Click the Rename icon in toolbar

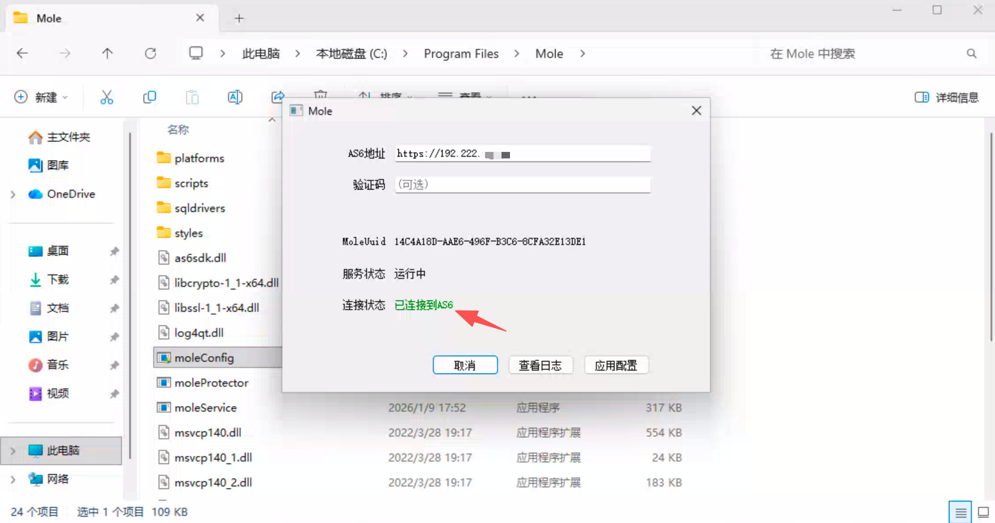235,97
